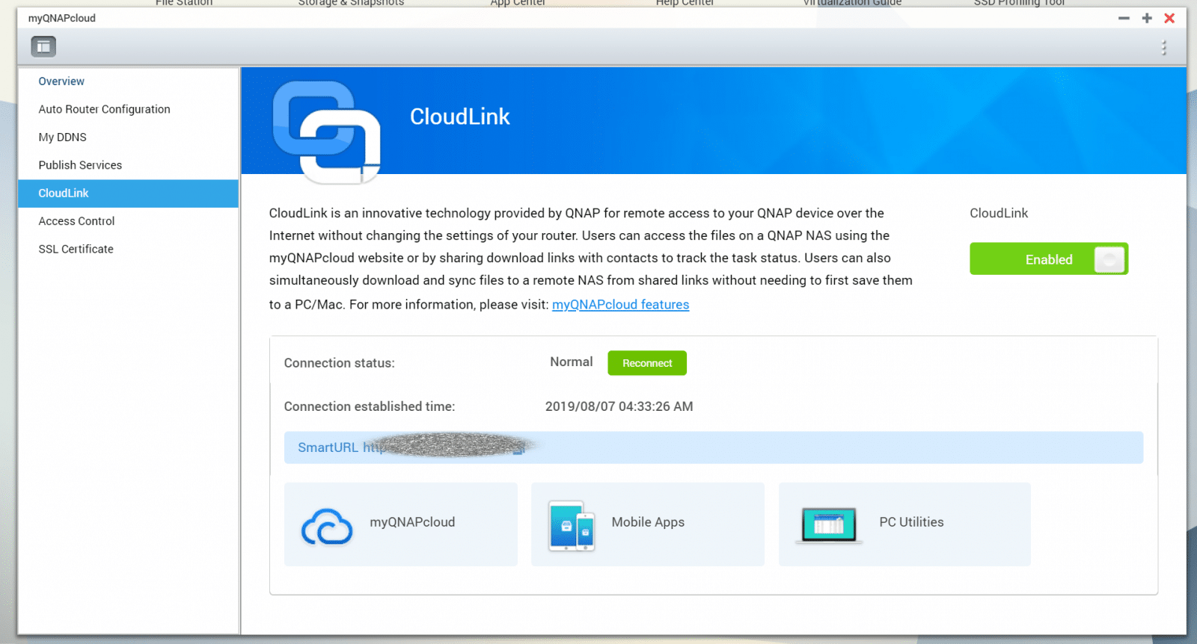This screenshot has height=644, width=1197.
Task: Close the myQNAPcloud window
Action: tap(1169, 18)
